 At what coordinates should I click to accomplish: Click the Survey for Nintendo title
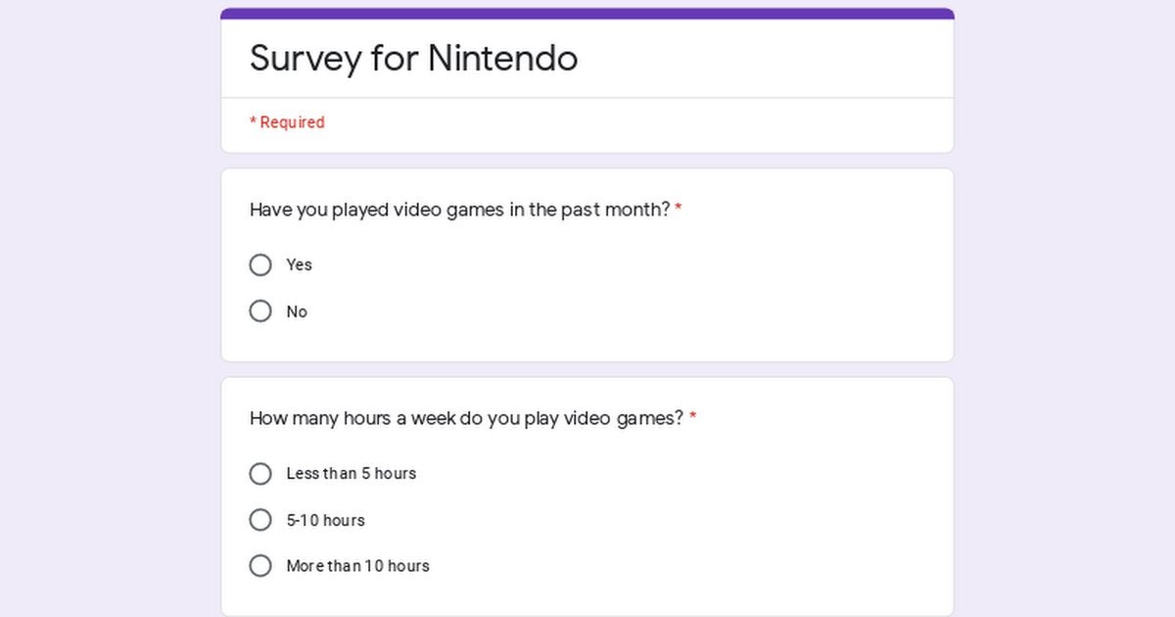(413, 59)
